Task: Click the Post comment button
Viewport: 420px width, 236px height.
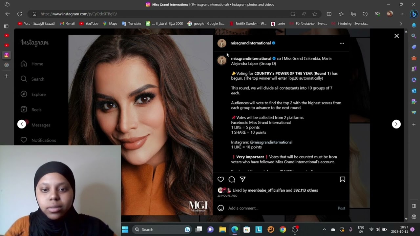Action: [x=341, y=208]
